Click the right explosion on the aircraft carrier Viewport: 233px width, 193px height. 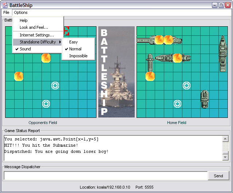(x=168, y=40)
